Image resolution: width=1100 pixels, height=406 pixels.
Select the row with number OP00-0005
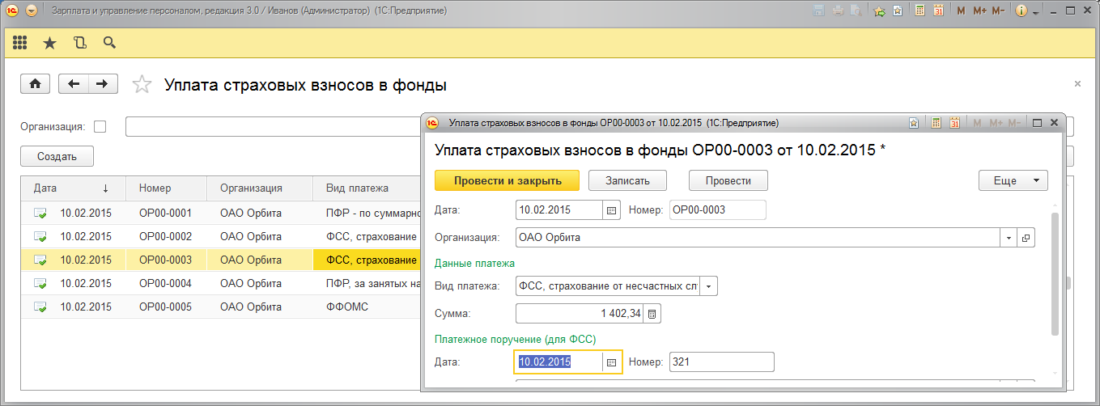[x=221, y=307]
